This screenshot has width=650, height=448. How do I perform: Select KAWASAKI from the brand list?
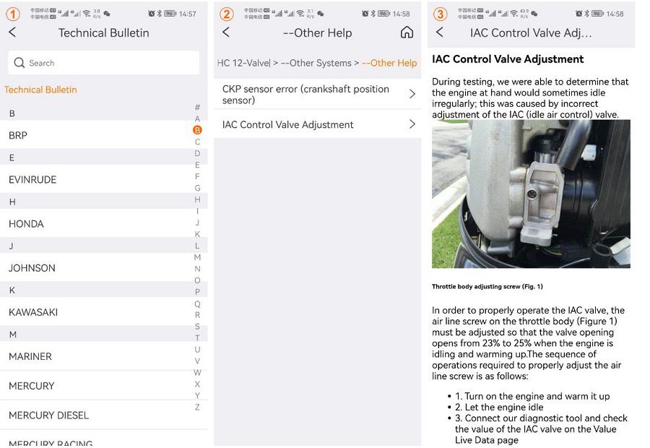coord(33,312)
